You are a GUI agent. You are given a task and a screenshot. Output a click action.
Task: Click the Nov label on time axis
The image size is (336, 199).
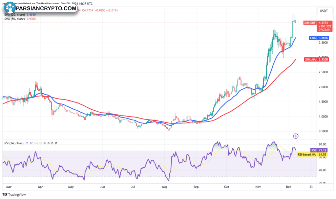tap(258, 187)
